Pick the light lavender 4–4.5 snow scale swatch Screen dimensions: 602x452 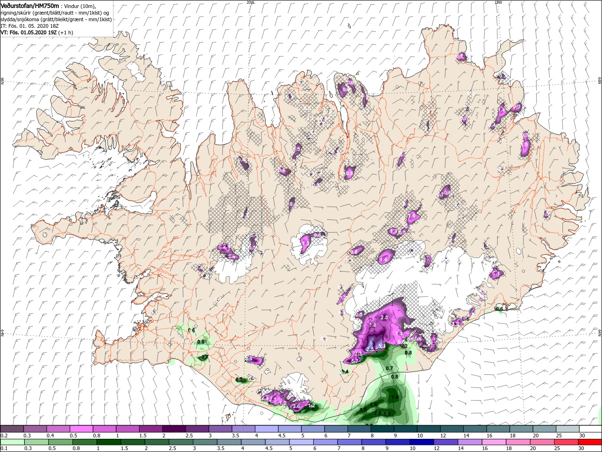266,429
